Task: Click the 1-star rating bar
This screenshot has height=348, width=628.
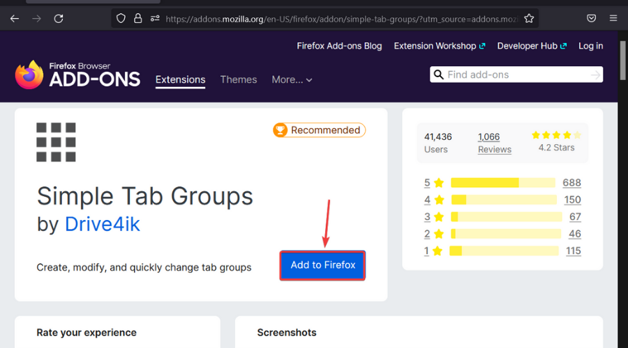Action: 504,251
